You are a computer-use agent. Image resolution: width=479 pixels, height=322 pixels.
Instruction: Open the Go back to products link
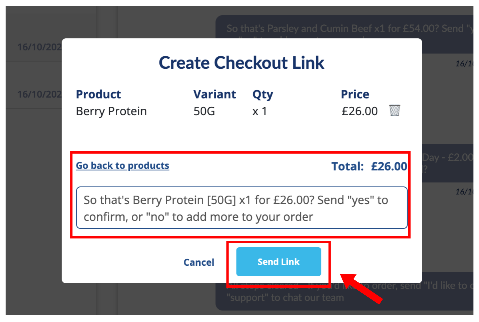pos(122,166)
